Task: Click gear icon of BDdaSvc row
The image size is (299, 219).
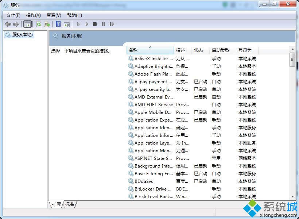Action: [131, 181]
